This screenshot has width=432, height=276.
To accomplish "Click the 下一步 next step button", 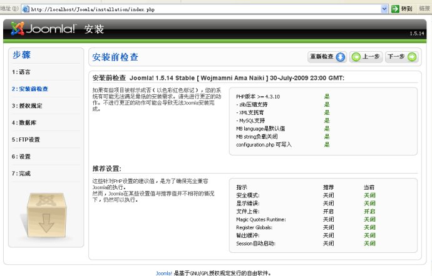I will 402,57.
